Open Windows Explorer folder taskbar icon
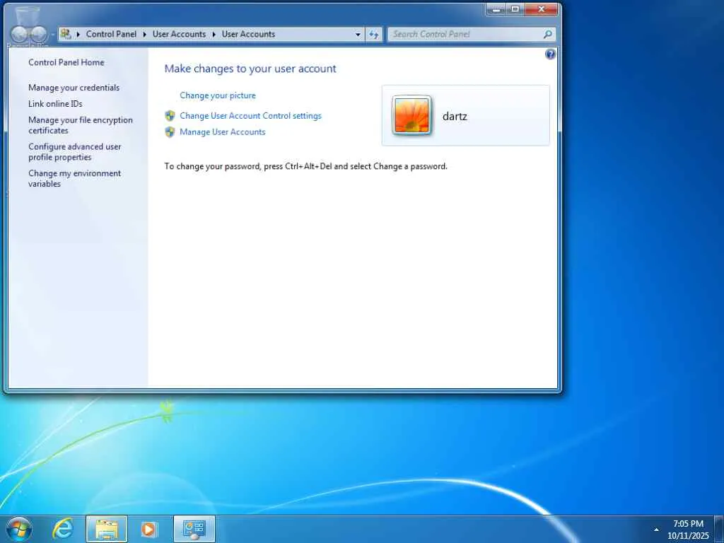The image size is (724, 543). 107,529
